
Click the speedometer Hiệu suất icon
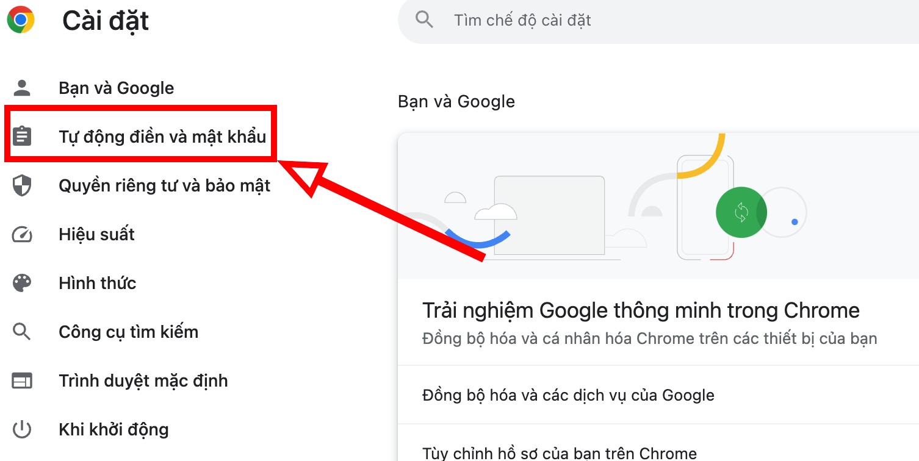click(22, 234)
